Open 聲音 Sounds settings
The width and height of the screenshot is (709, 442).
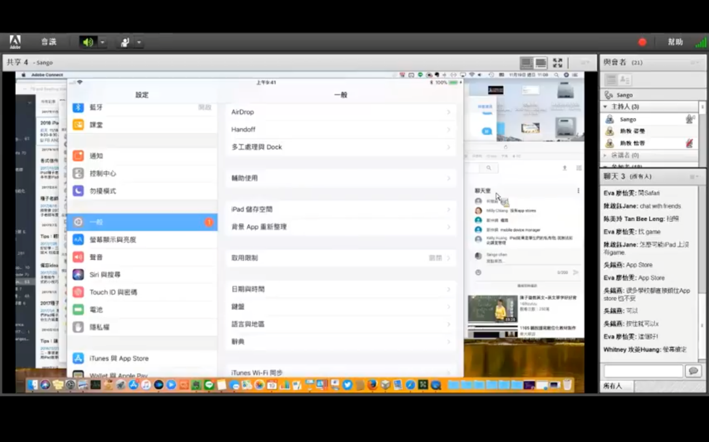point(142,257)
